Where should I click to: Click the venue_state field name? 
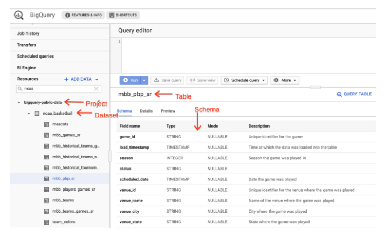tap(131, 222)
